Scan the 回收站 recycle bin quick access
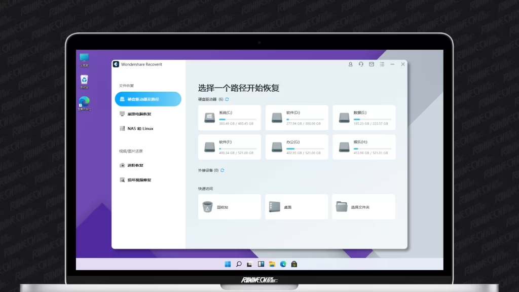This screenshot has height=292, width=519. point(229,207)
